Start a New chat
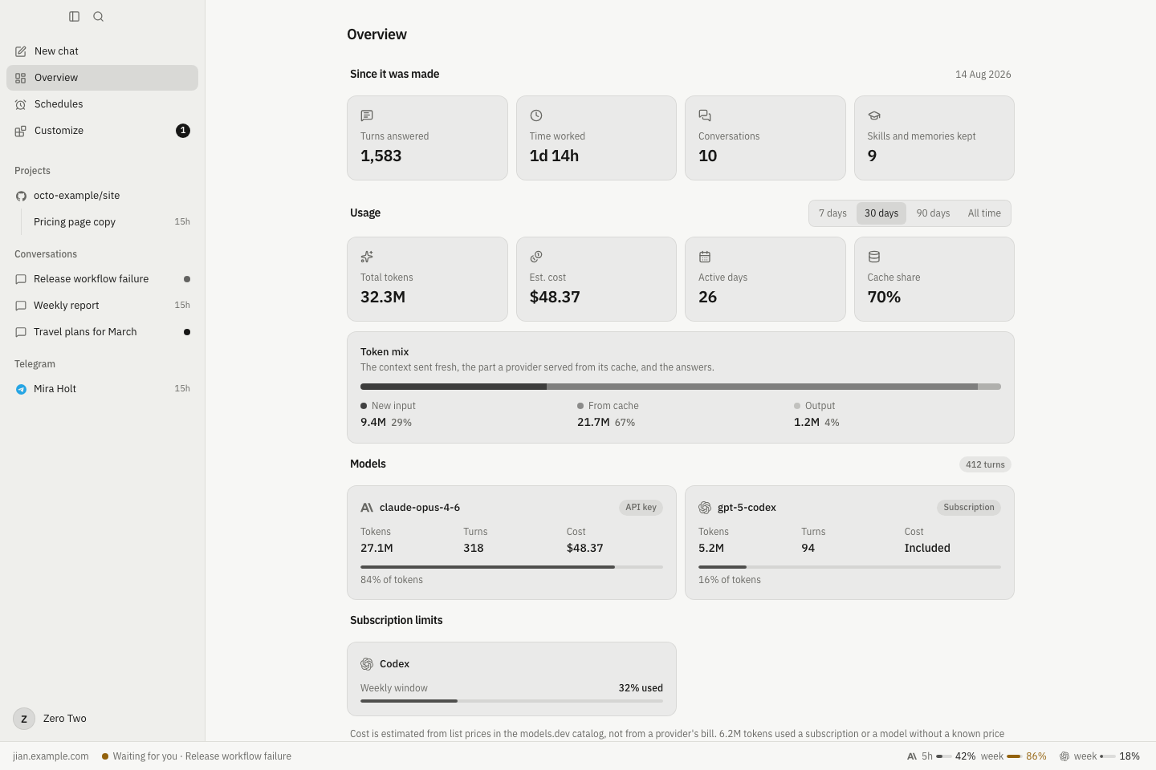Viewport: 1156px width, 770px height. [x=102, y=51]
